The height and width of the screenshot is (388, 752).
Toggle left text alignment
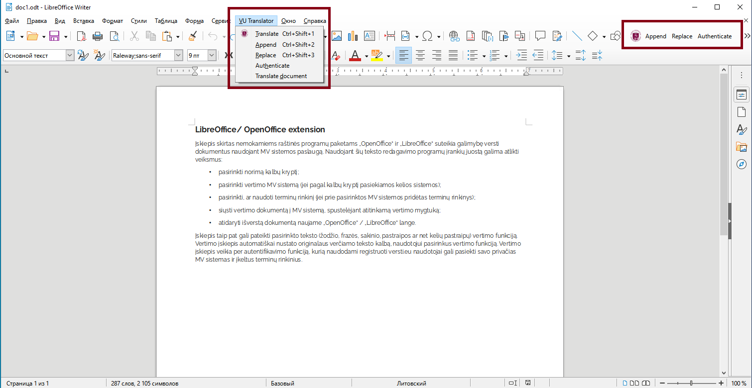tap(404, 55)
